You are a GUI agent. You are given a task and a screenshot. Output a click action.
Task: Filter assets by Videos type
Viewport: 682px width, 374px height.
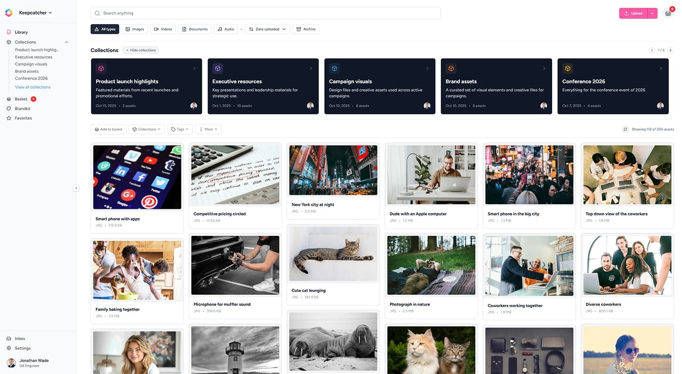(163, 29)
